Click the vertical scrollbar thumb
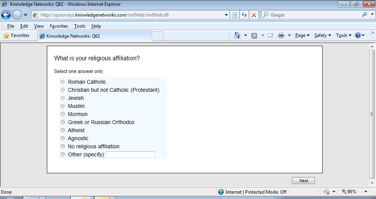Image resolution: width=376 pixels, height=199 pixels. tap(372, 114)
